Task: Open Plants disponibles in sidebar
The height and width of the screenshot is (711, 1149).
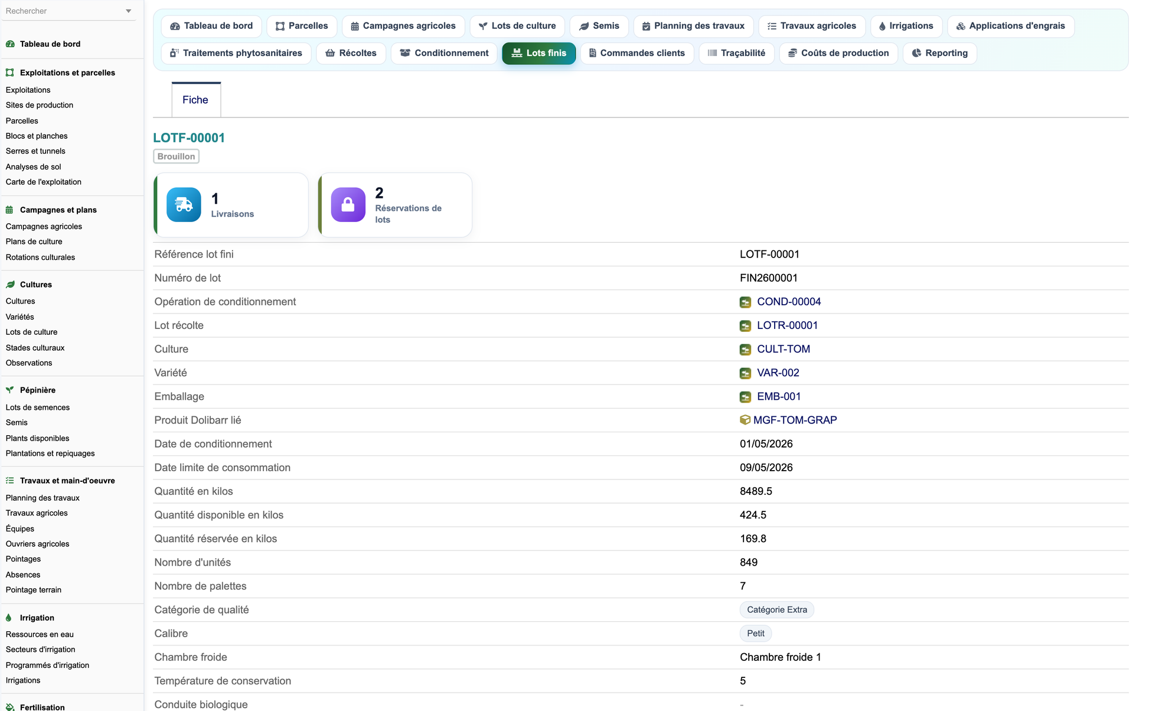Action: [x=38, y=438]
